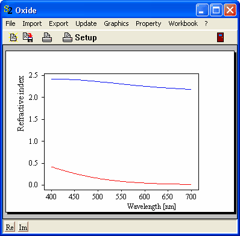Click the Wavelength [nm] axis label

(151, 206)
